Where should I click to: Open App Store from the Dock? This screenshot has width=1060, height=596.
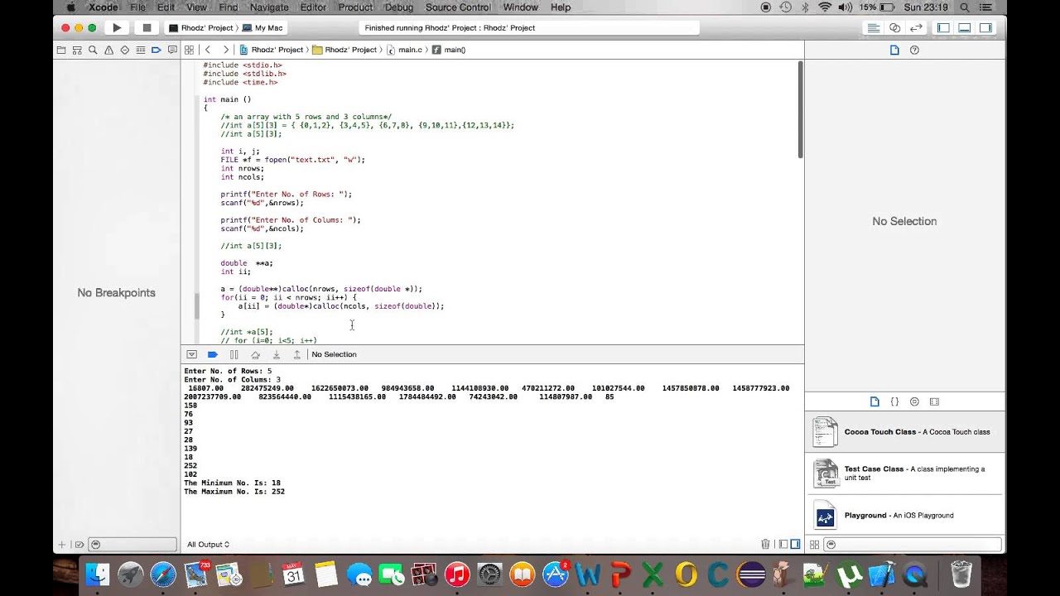tap(555, 574)
